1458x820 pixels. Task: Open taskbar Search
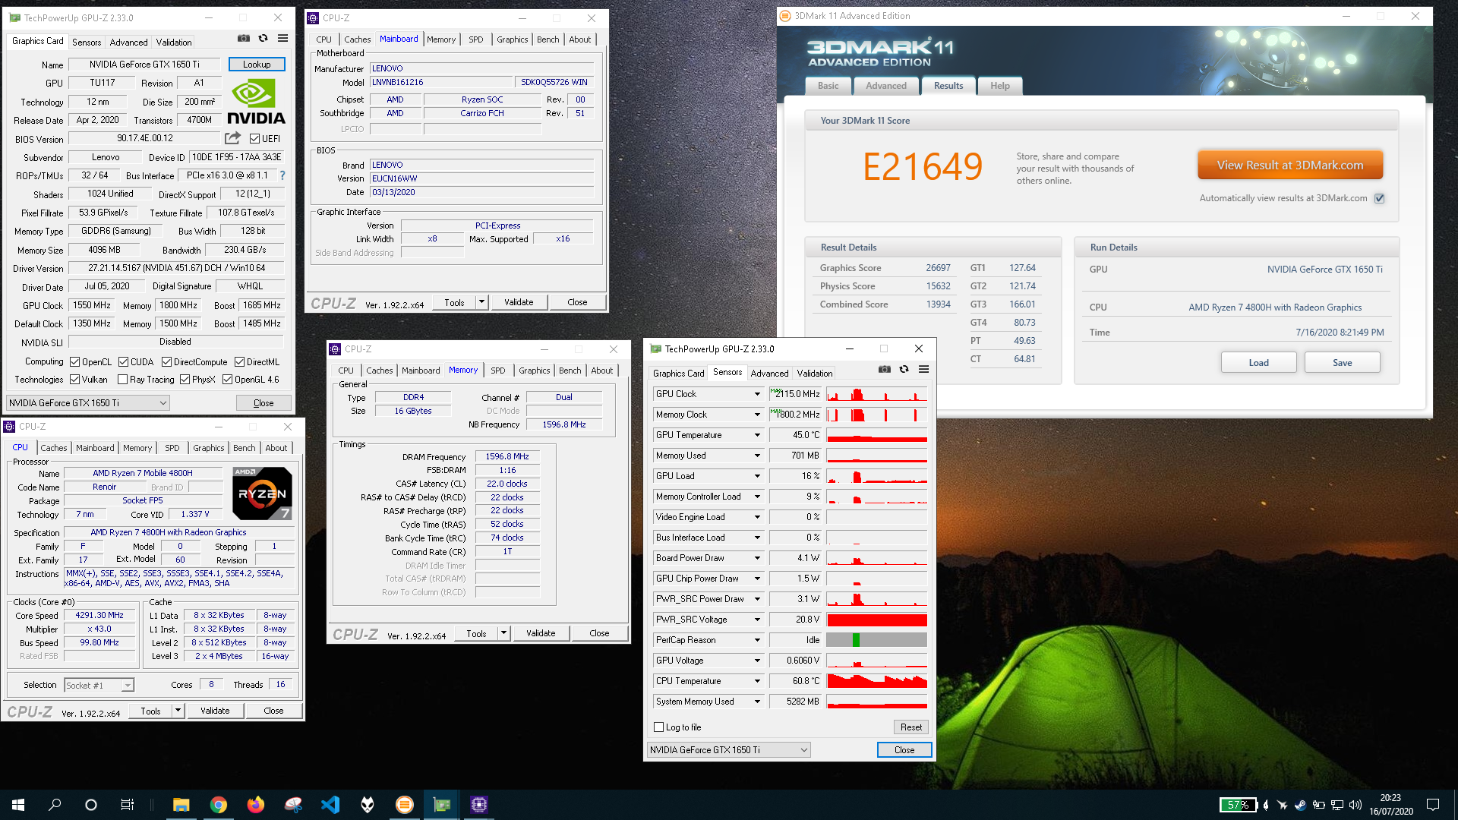tap(55, 805)
